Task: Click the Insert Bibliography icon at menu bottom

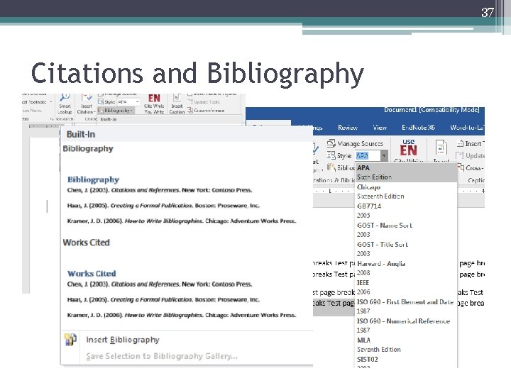Action: pos(70,339)
